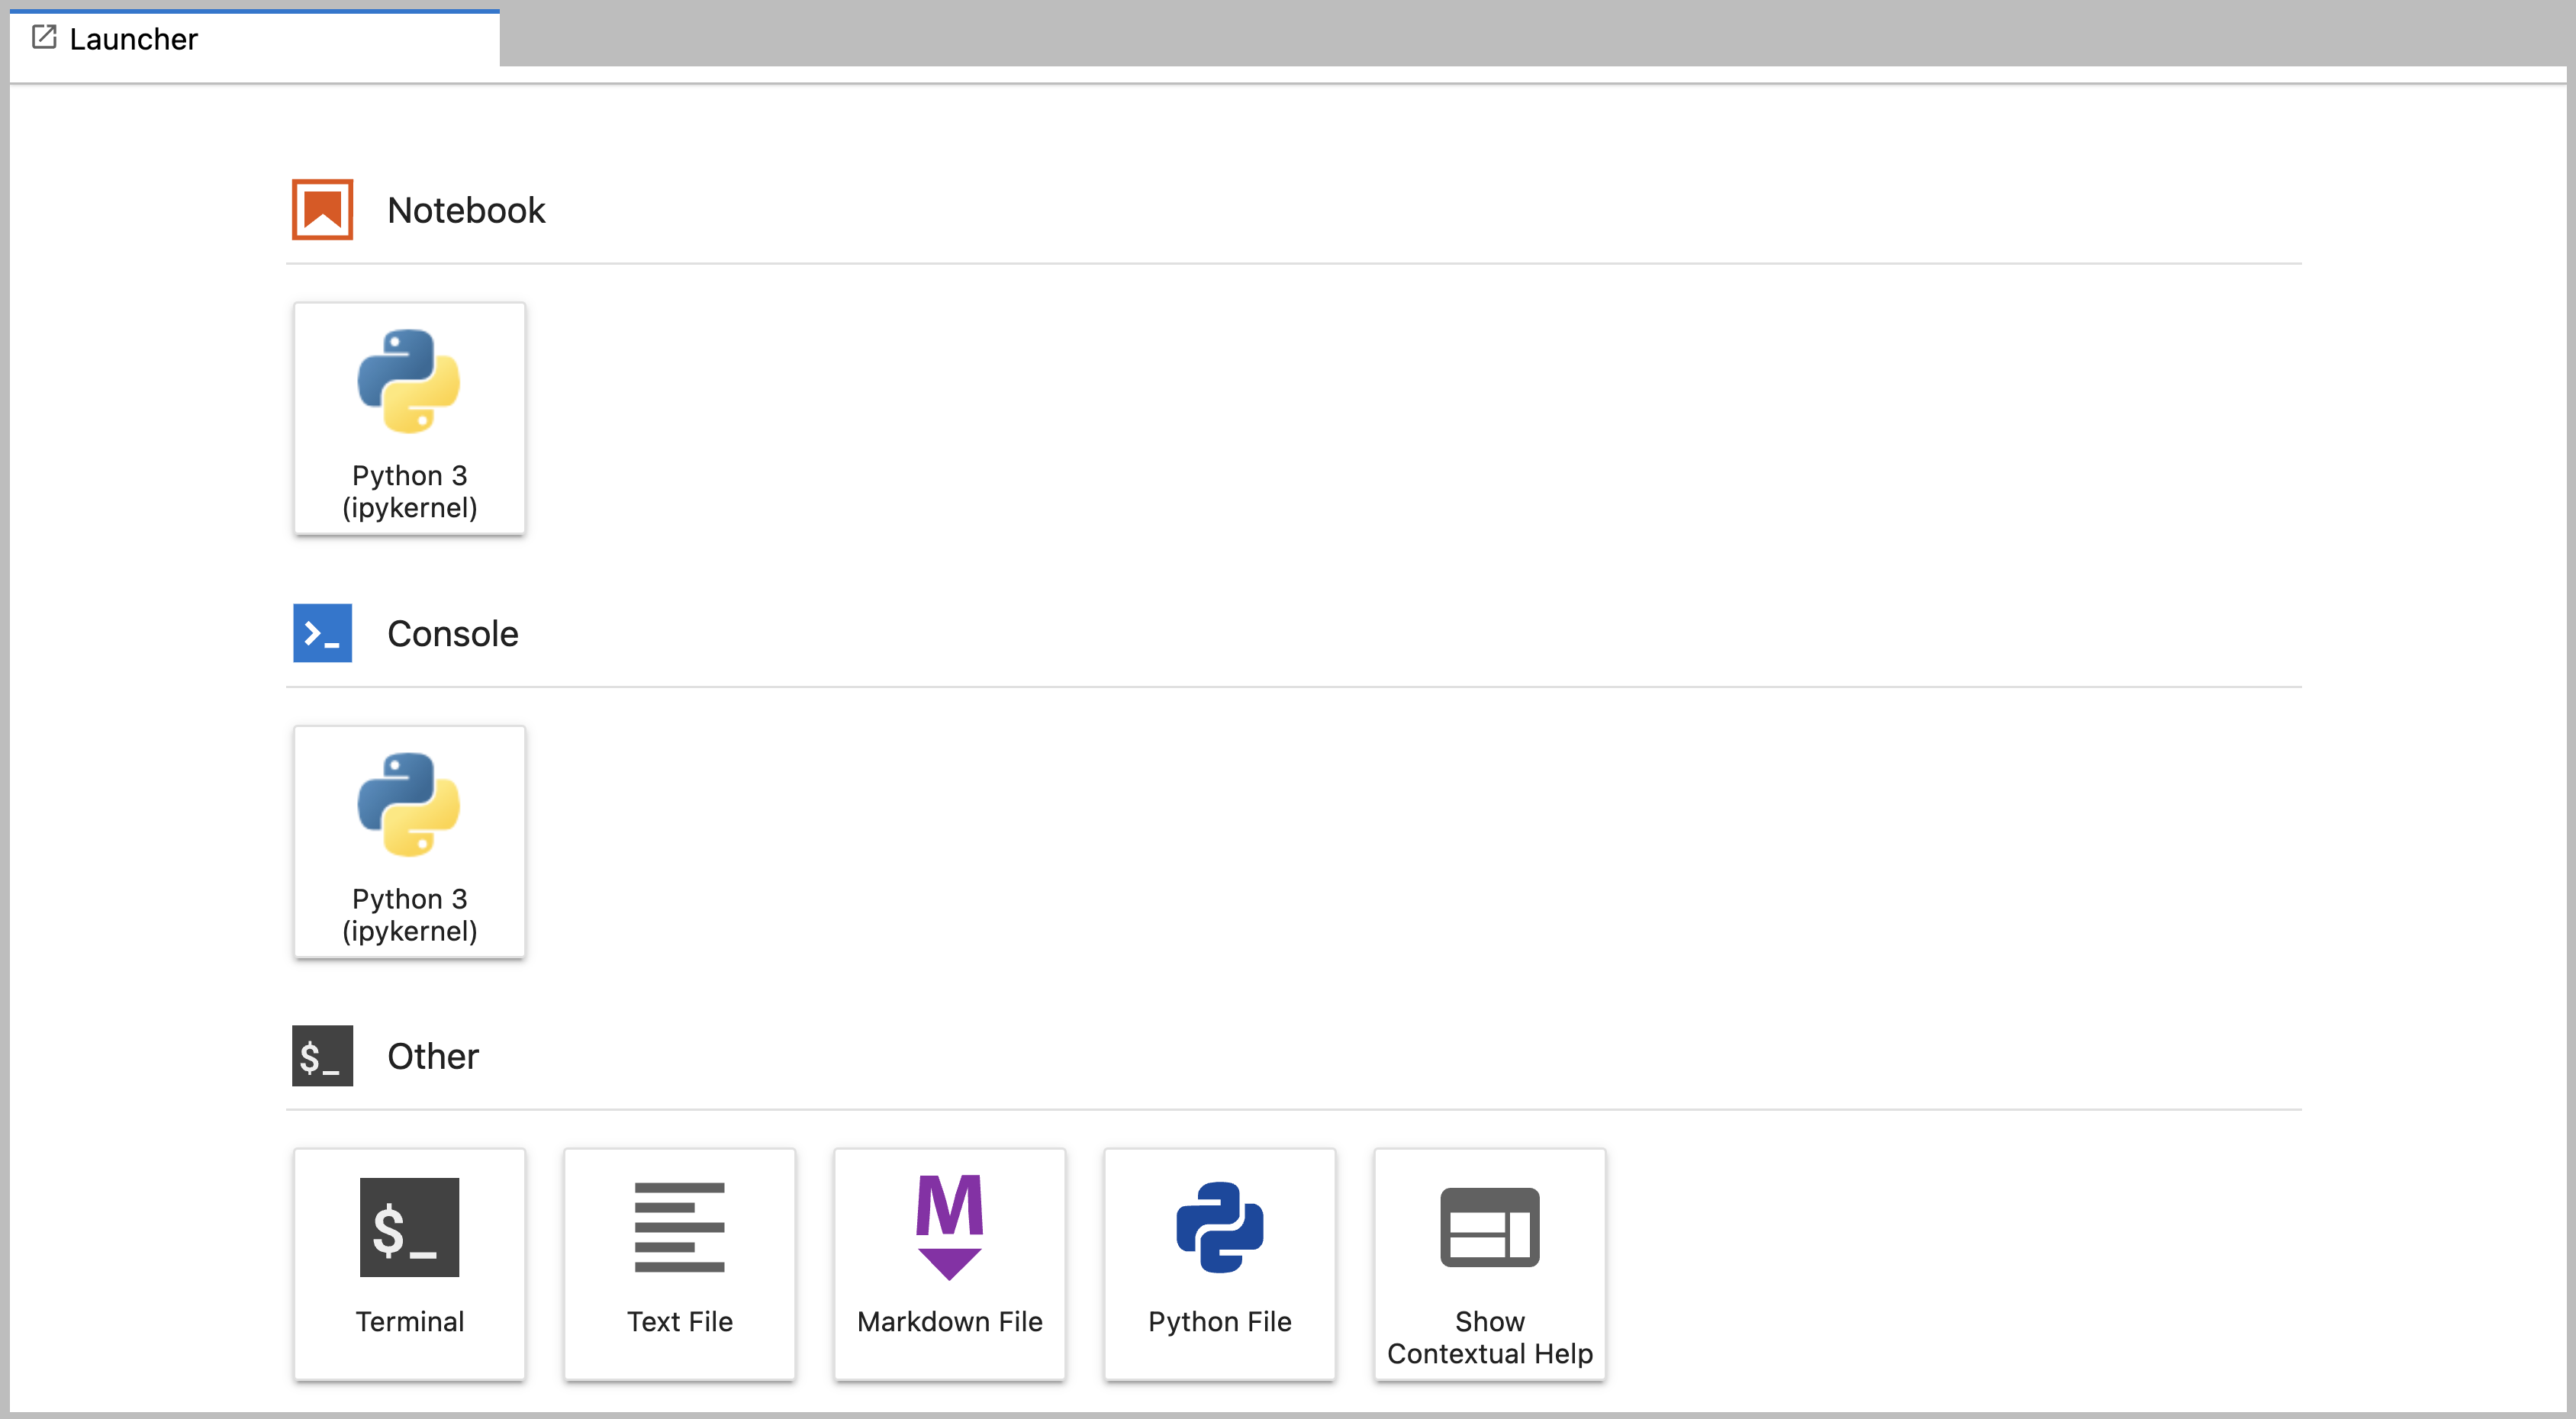Image resolution: width=2576 pixels, height=1419 pixels.
Task: Click Notebook section label text
Action: 465,208
